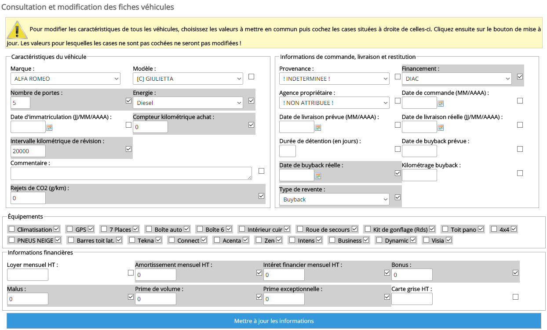
Task: Tick the checkbox left of Climatisation
Action: (12, 229)
